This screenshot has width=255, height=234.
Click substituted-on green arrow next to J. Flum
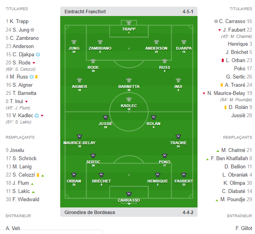pyautogui.click(x=32, y=183)
